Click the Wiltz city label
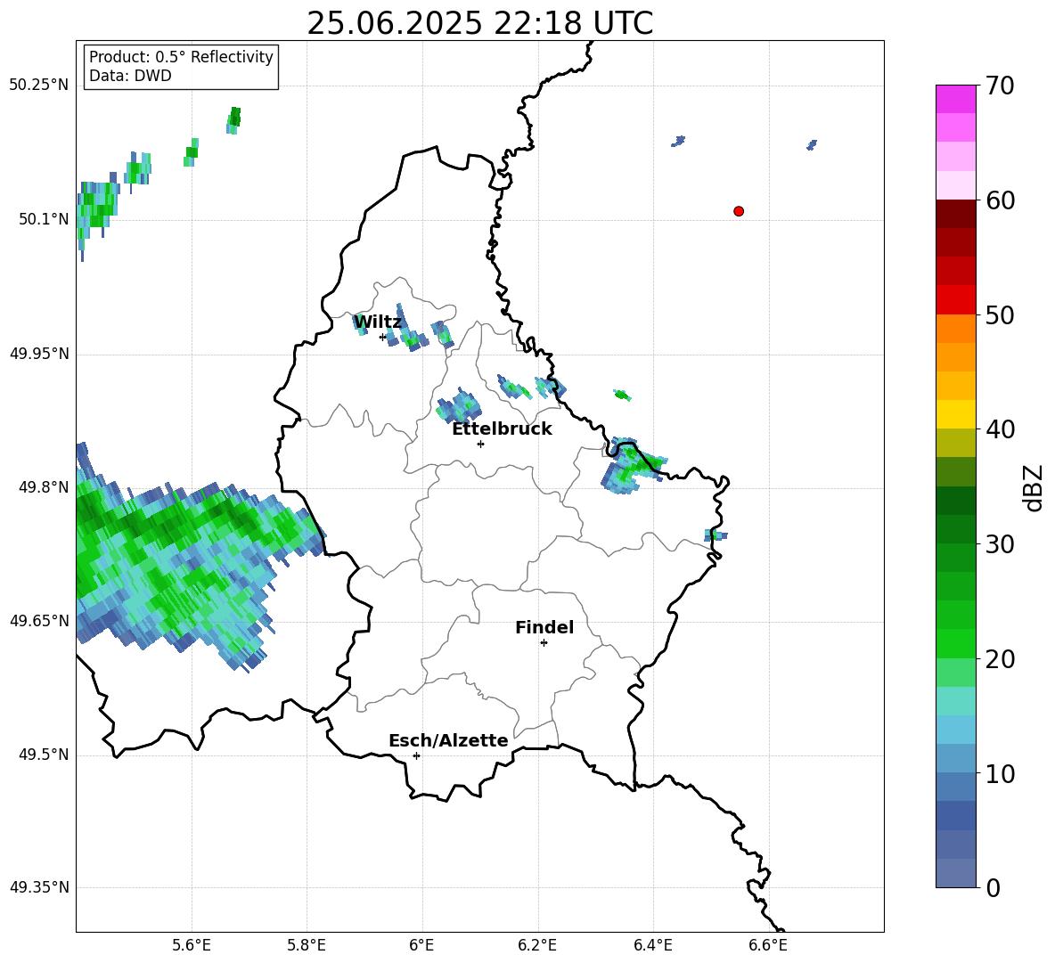 (x=378, y=322)
